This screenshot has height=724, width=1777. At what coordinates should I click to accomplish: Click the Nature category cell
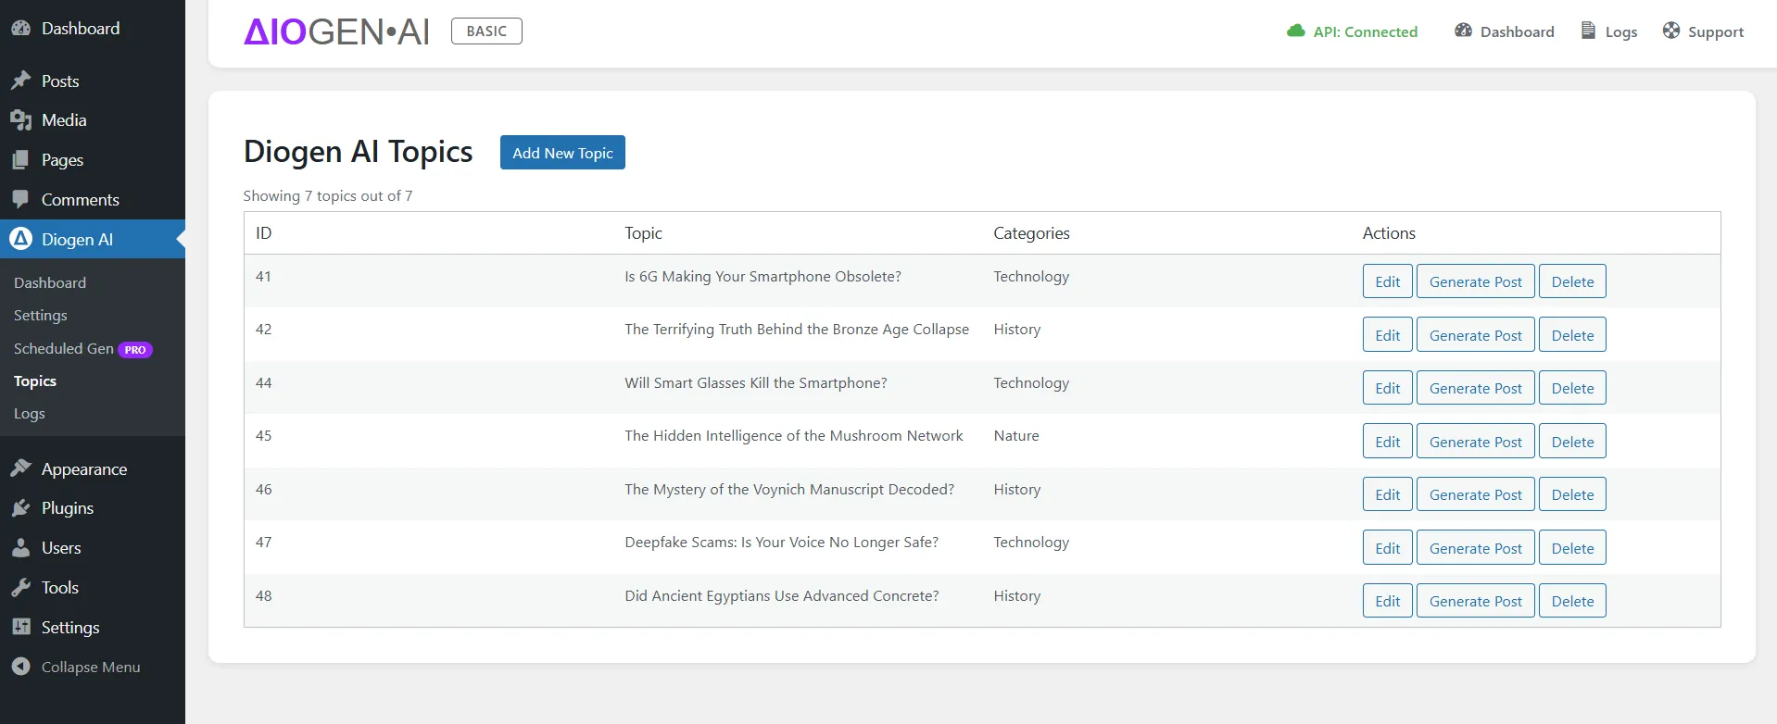(x=1016, y=436)
